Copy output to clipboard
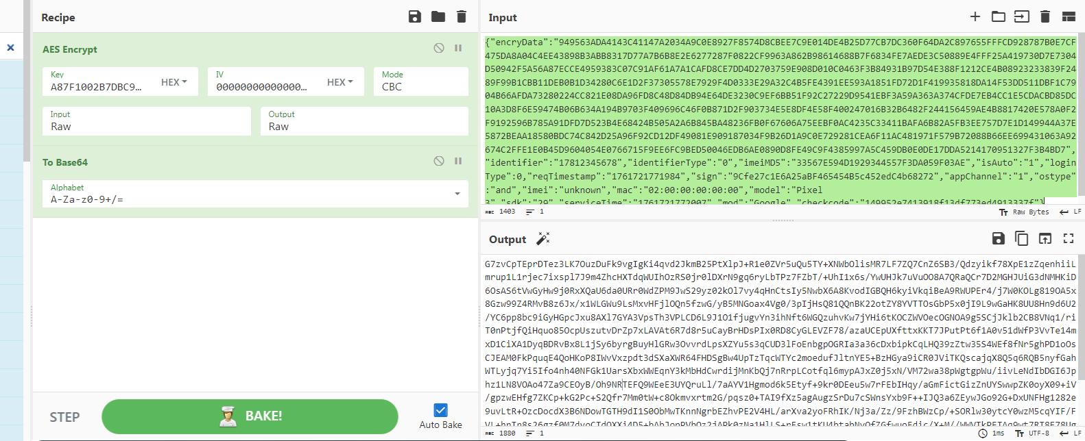 (1022, 238)
